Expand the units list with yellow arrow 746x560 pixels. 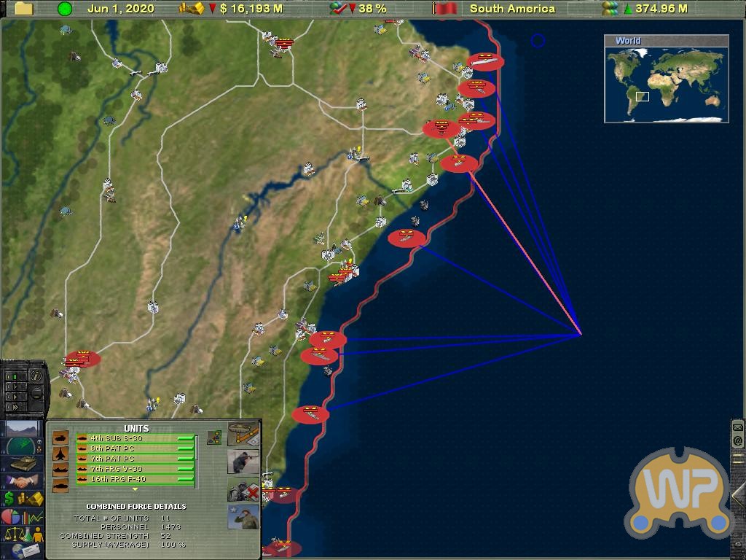pyautogui.click(x=135, y=489)
